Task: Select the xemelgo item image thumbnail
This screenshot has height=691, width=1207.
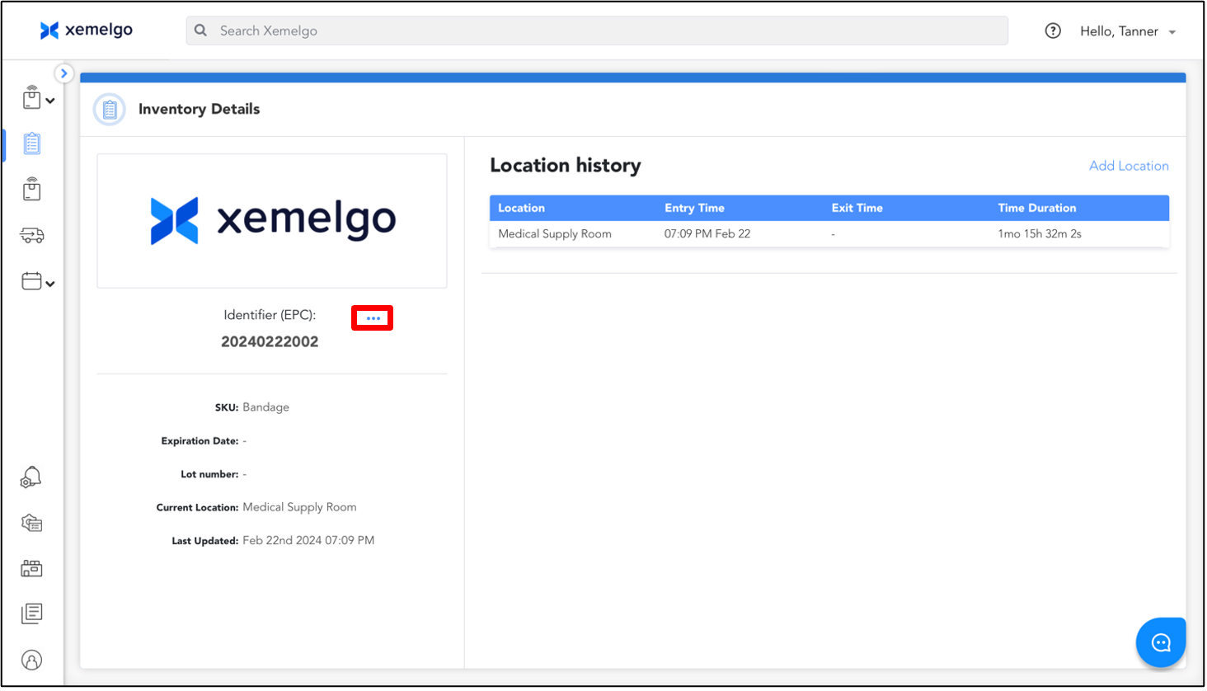Action: (272, 221)
